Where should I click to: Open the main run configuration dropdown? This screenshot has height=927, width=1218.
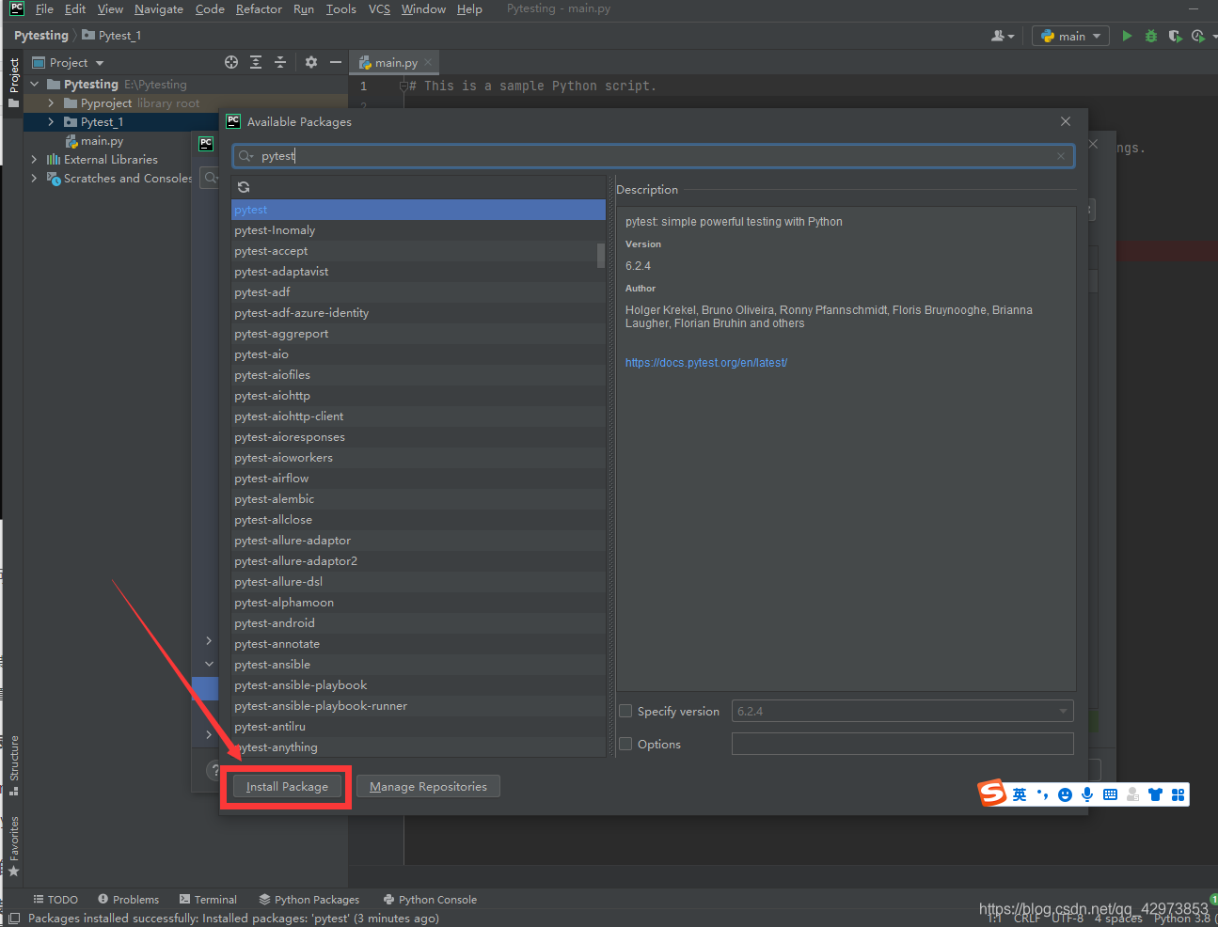point(1070,36)
